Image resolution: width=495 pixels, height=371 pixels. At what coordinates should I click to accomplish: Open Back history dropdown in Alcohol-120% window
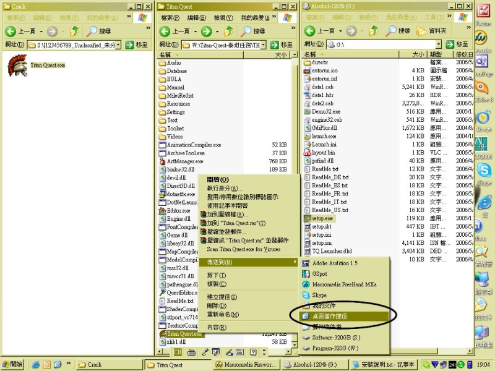click(340, 32)
